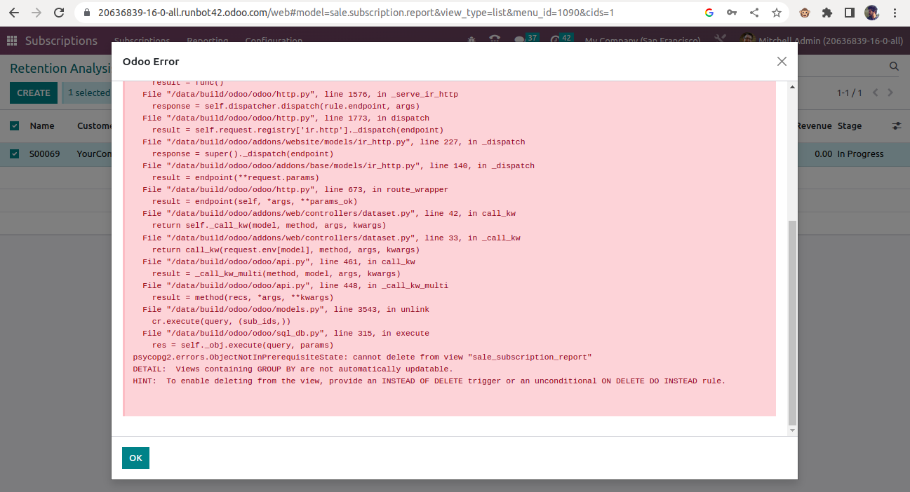
Task: Click the 'sql_db.py line 315' traceback line
Action: click(x=286, y=334)
